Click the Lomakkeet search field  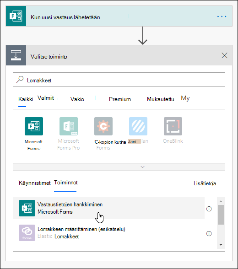pyautogui.click(x=119, y=80)
